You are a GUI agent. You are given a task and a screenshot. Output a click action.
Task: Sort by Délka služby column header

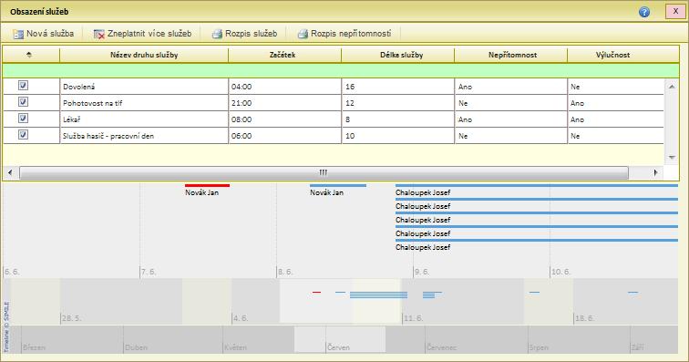click(398, 55)
